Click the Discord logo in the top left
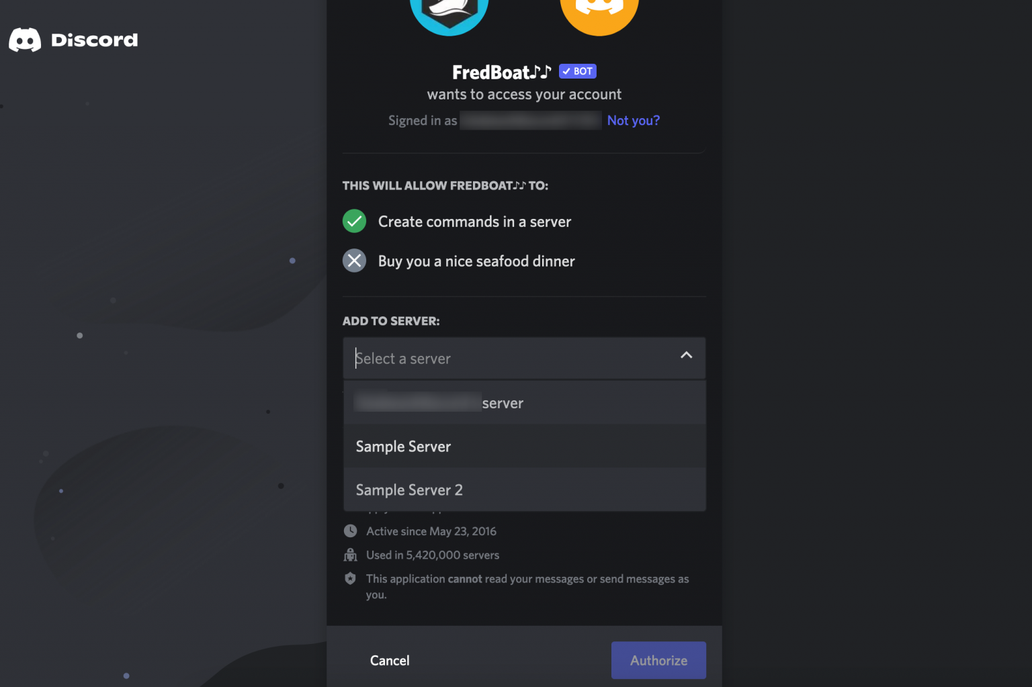1032x687 pixels. pos(24,40)
